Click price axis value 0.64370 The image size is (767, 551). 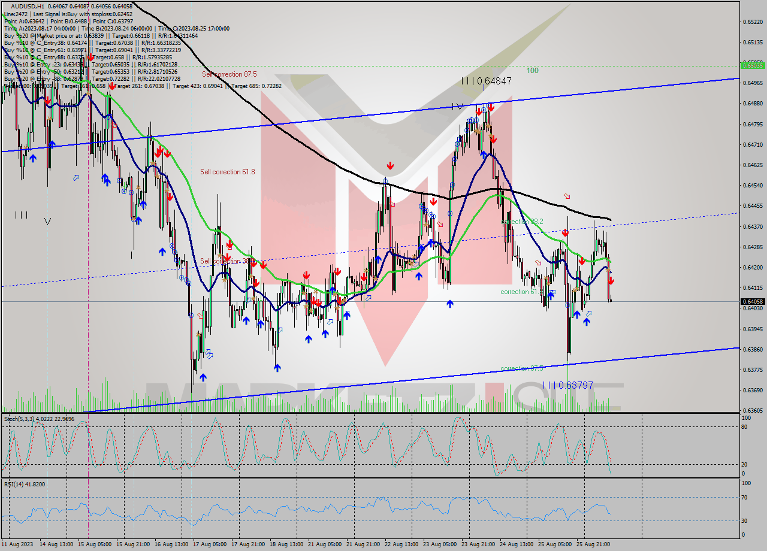[x=752, y=226]
